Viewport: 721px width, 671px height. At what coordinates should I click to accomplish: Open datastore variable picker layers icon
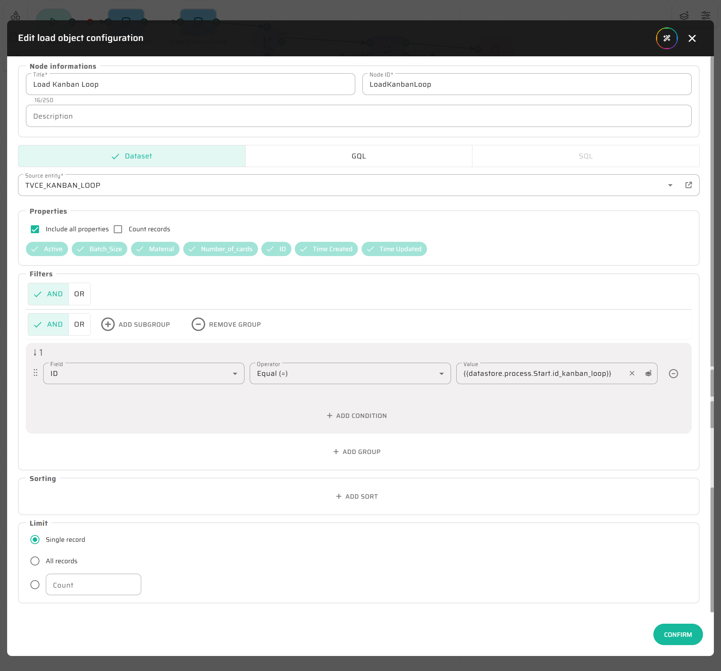648,373
